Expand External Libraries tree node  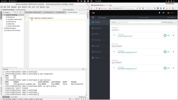[x=3, y=28]
